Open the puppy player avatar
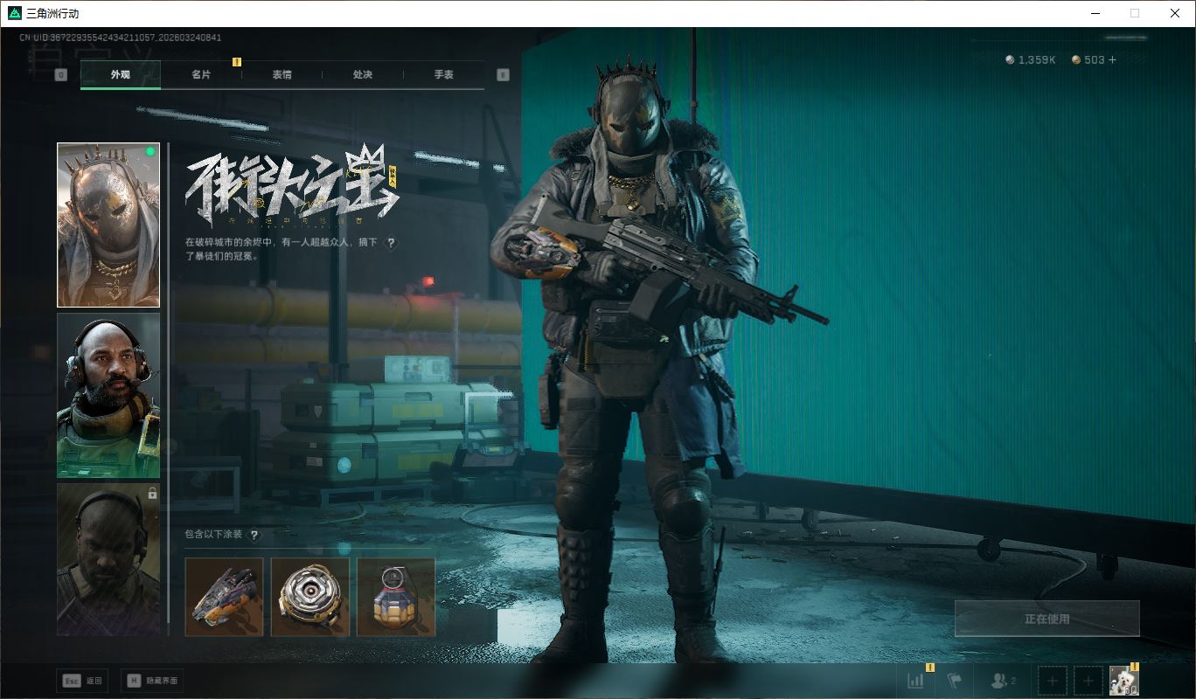1196x699 pixels. (1123, 681)
